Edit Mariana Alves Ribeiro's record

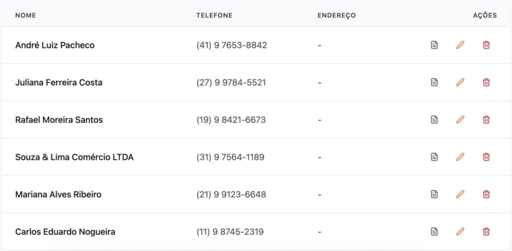[460, 194]
